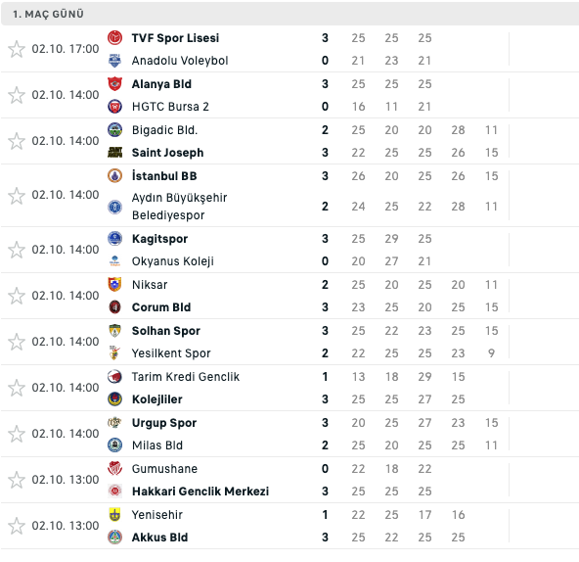Favorite the TVF Spor Lisesi match star
Viewport: 579px width, 562px height.
(17, 49)
